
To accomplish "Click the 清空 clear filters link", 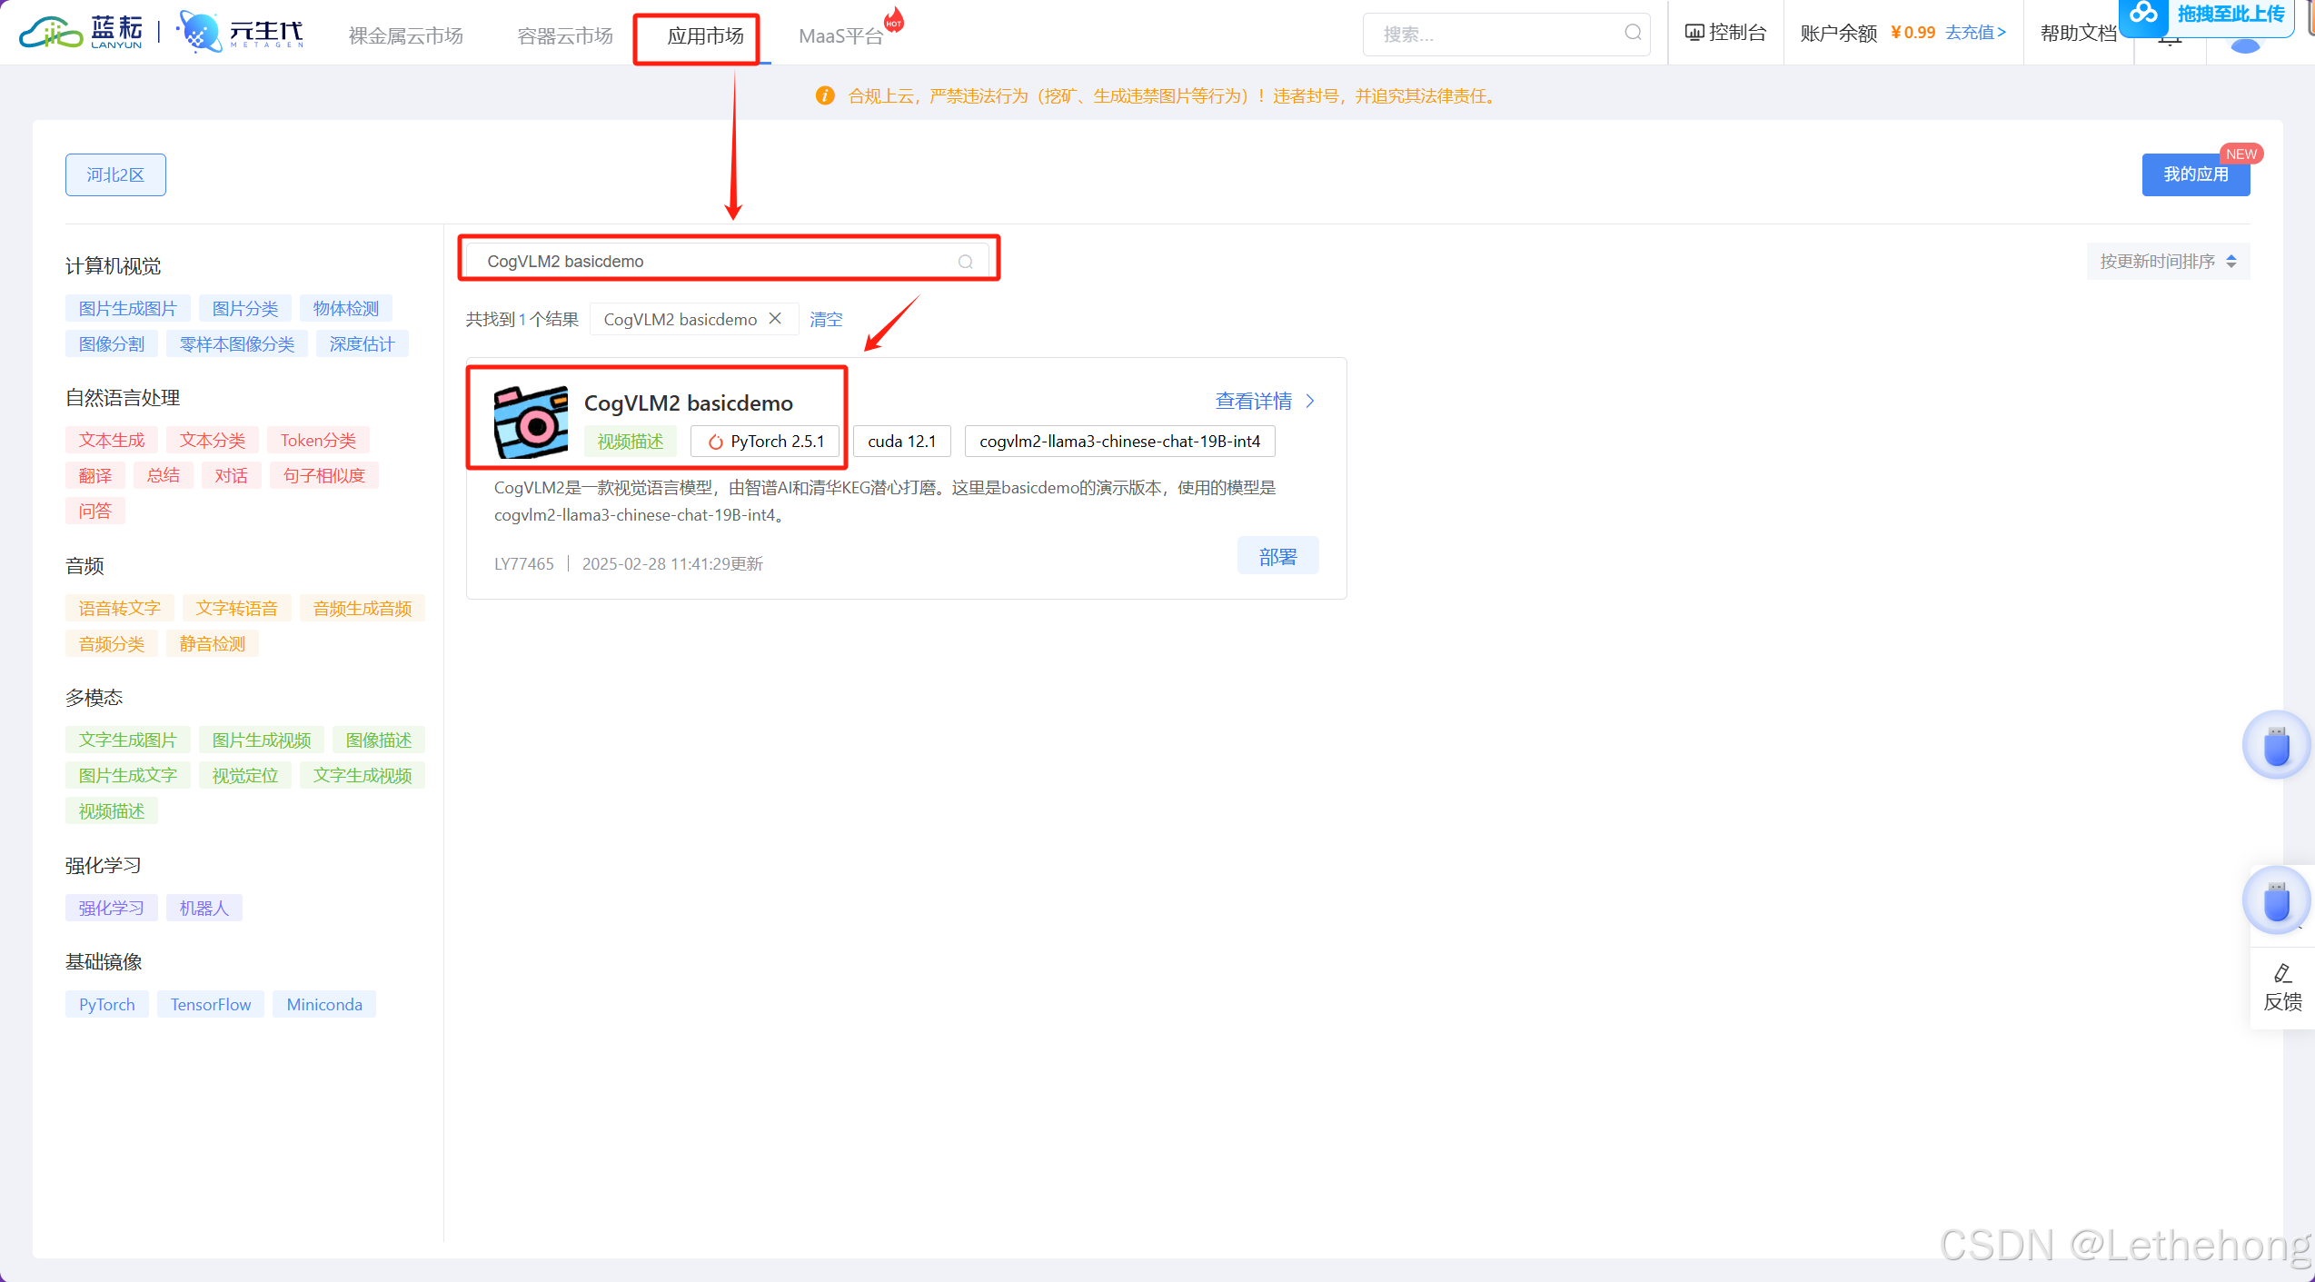I will 826,319.
